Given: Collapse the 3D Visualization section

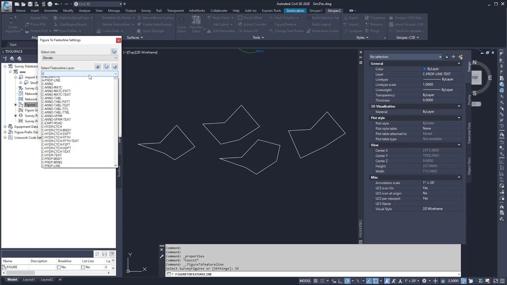Looking at the screenshot, I should (x=459, y=106).
